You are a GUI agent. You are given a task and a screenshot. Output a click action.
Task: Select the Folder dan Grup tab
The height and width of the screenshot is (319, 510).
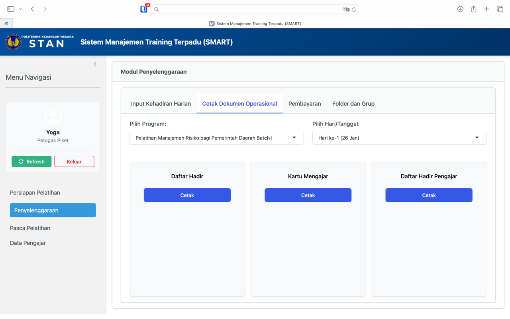tap(353, 104)
